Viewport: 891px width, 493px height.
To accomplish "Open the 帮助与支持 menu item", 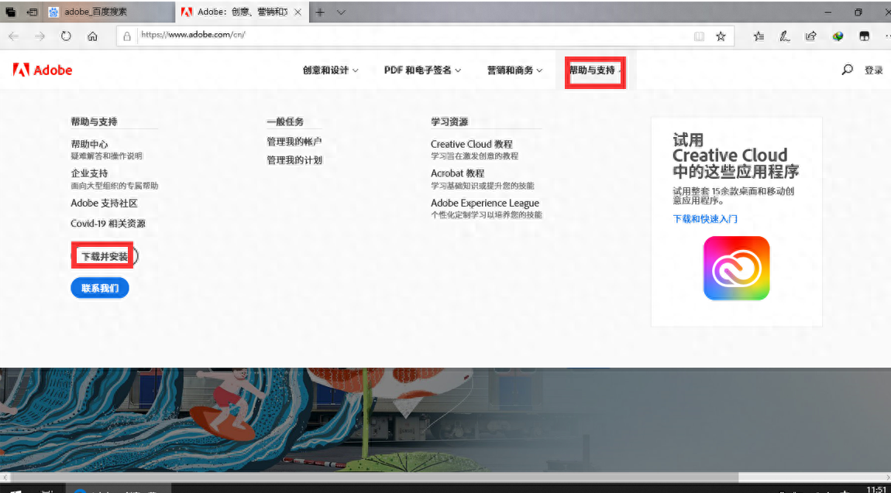I will [593, 70].
